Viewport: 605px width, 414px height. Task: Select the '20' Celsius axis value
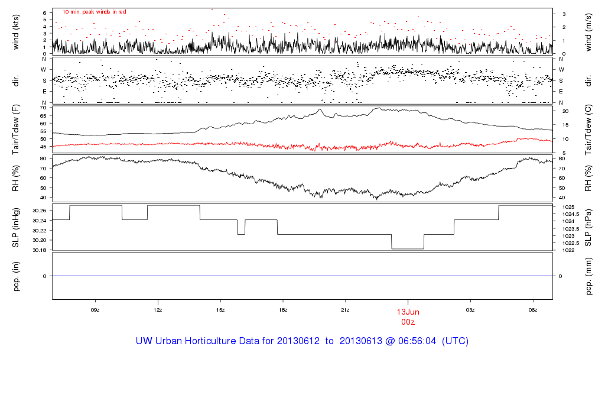(x=565, y=111)
